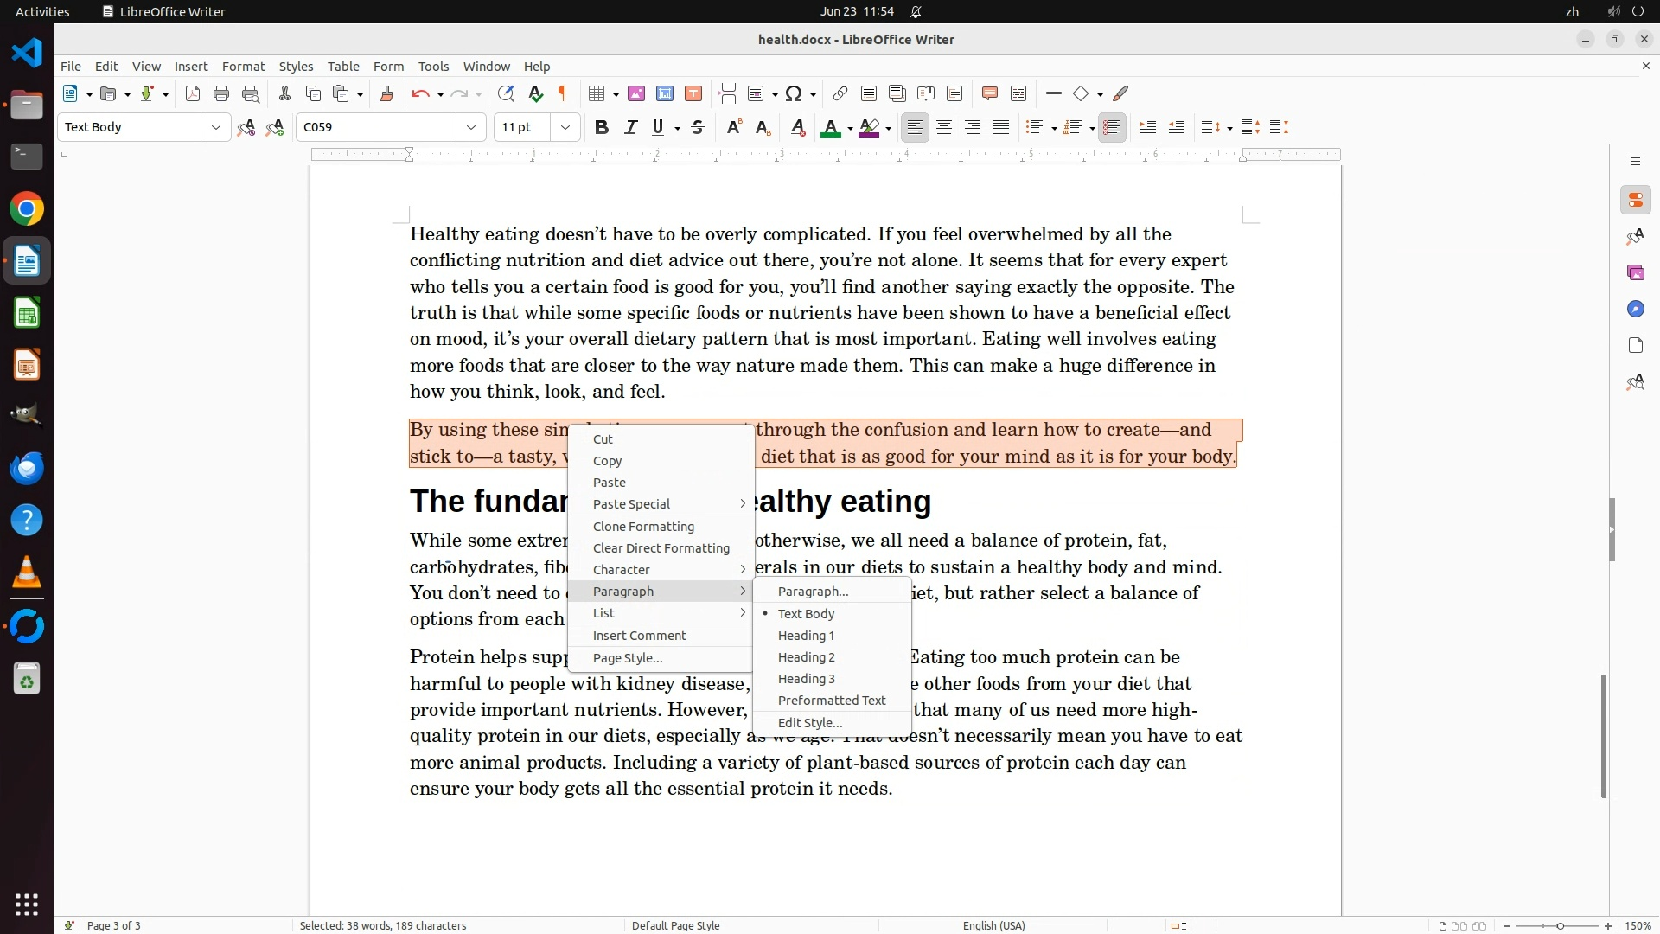Click the green font color swatch

coord(830,128)
